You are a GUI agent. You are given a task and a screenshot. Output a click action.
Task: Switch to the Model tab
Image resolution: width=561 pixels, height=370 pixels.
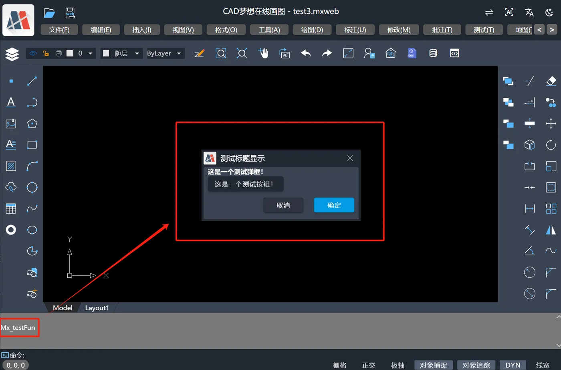pos(63,308)
